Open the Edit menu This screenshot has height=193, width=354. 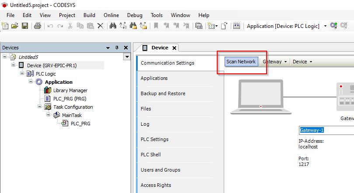tap(27, 15)
